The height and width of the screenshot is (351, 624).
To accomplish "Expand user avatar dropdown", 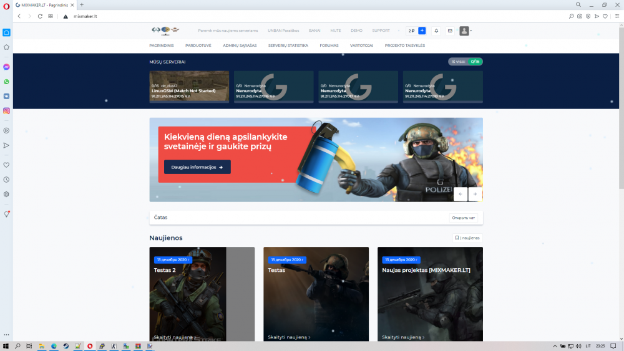I will [x=466, y=31].
